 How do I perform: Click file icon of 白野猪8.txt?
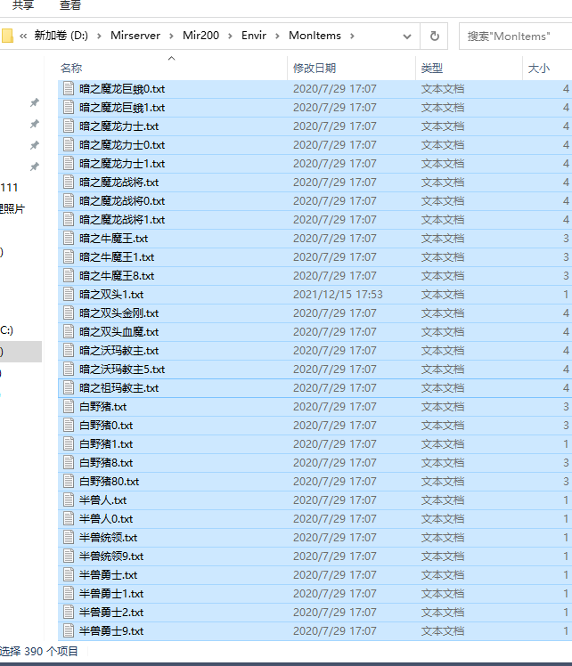(x=69, y=462)
